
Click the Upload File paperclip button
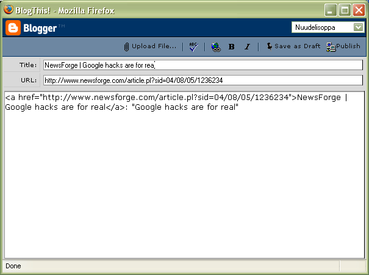pos(149,46)
